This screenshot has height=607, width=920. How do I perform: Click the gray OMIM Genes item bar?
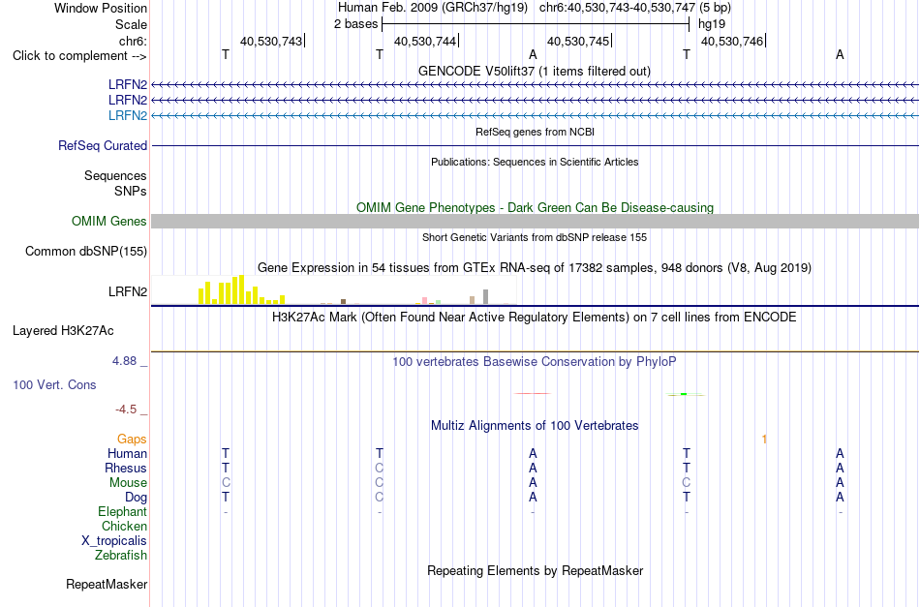(x=535, y=221)
